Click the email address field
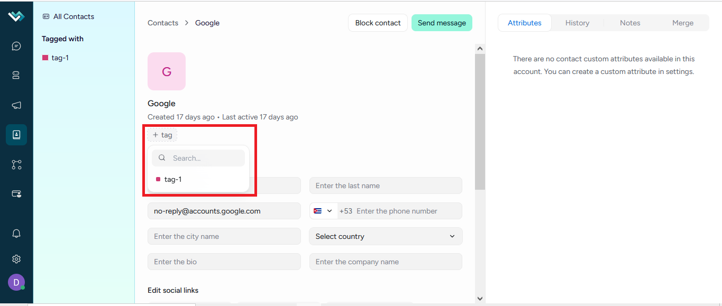 point(224,211)
